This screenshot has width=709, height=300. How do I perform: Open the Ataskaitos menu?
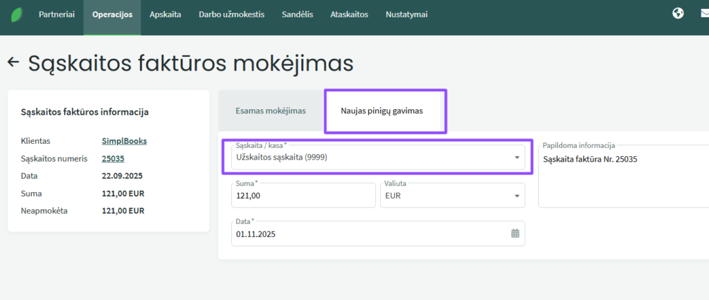[349, 15]
